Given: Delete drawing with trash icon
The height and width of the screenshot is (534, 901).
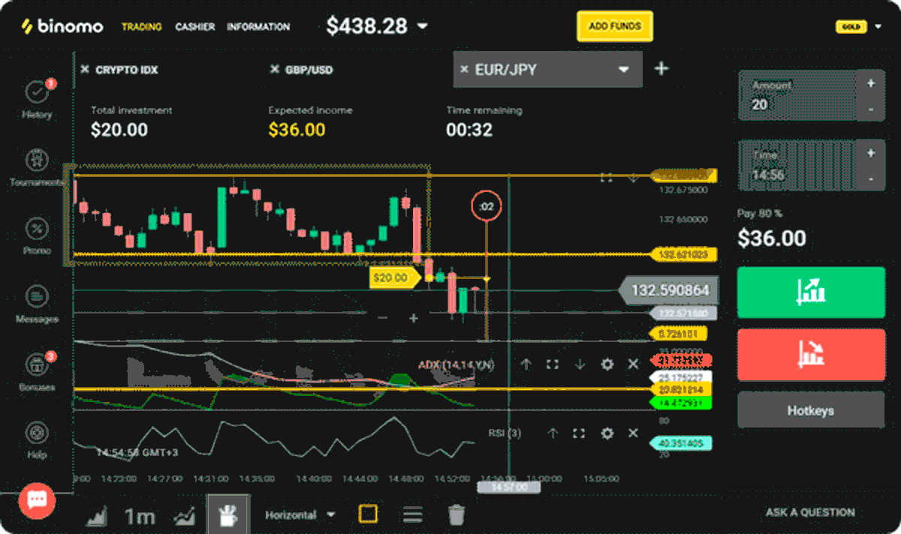Looking at the screenshot, I should pyautogui.click(x=457, y=514).
